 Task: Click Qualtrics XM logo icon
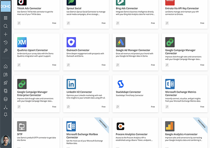coord(22,42)
